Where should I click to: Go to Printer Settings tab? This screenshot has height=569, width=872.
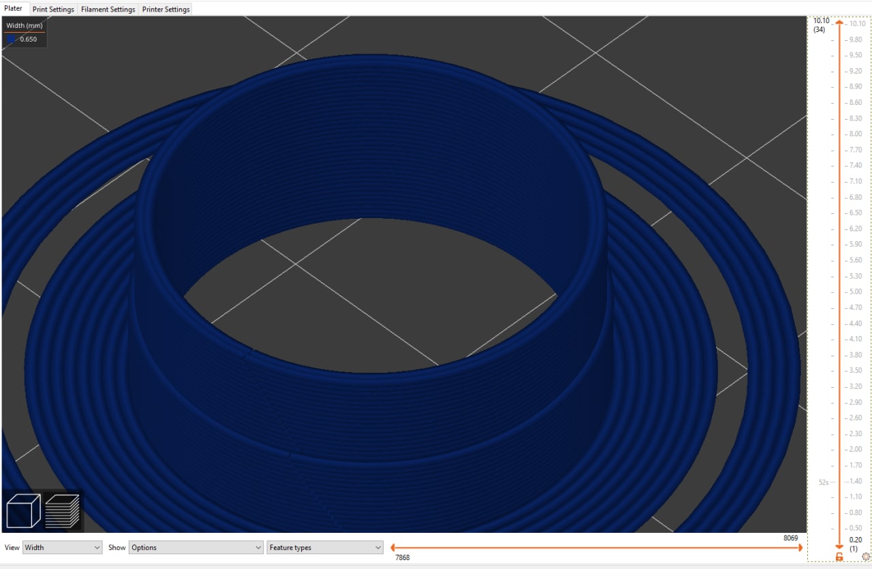click(x=166, y=10)
